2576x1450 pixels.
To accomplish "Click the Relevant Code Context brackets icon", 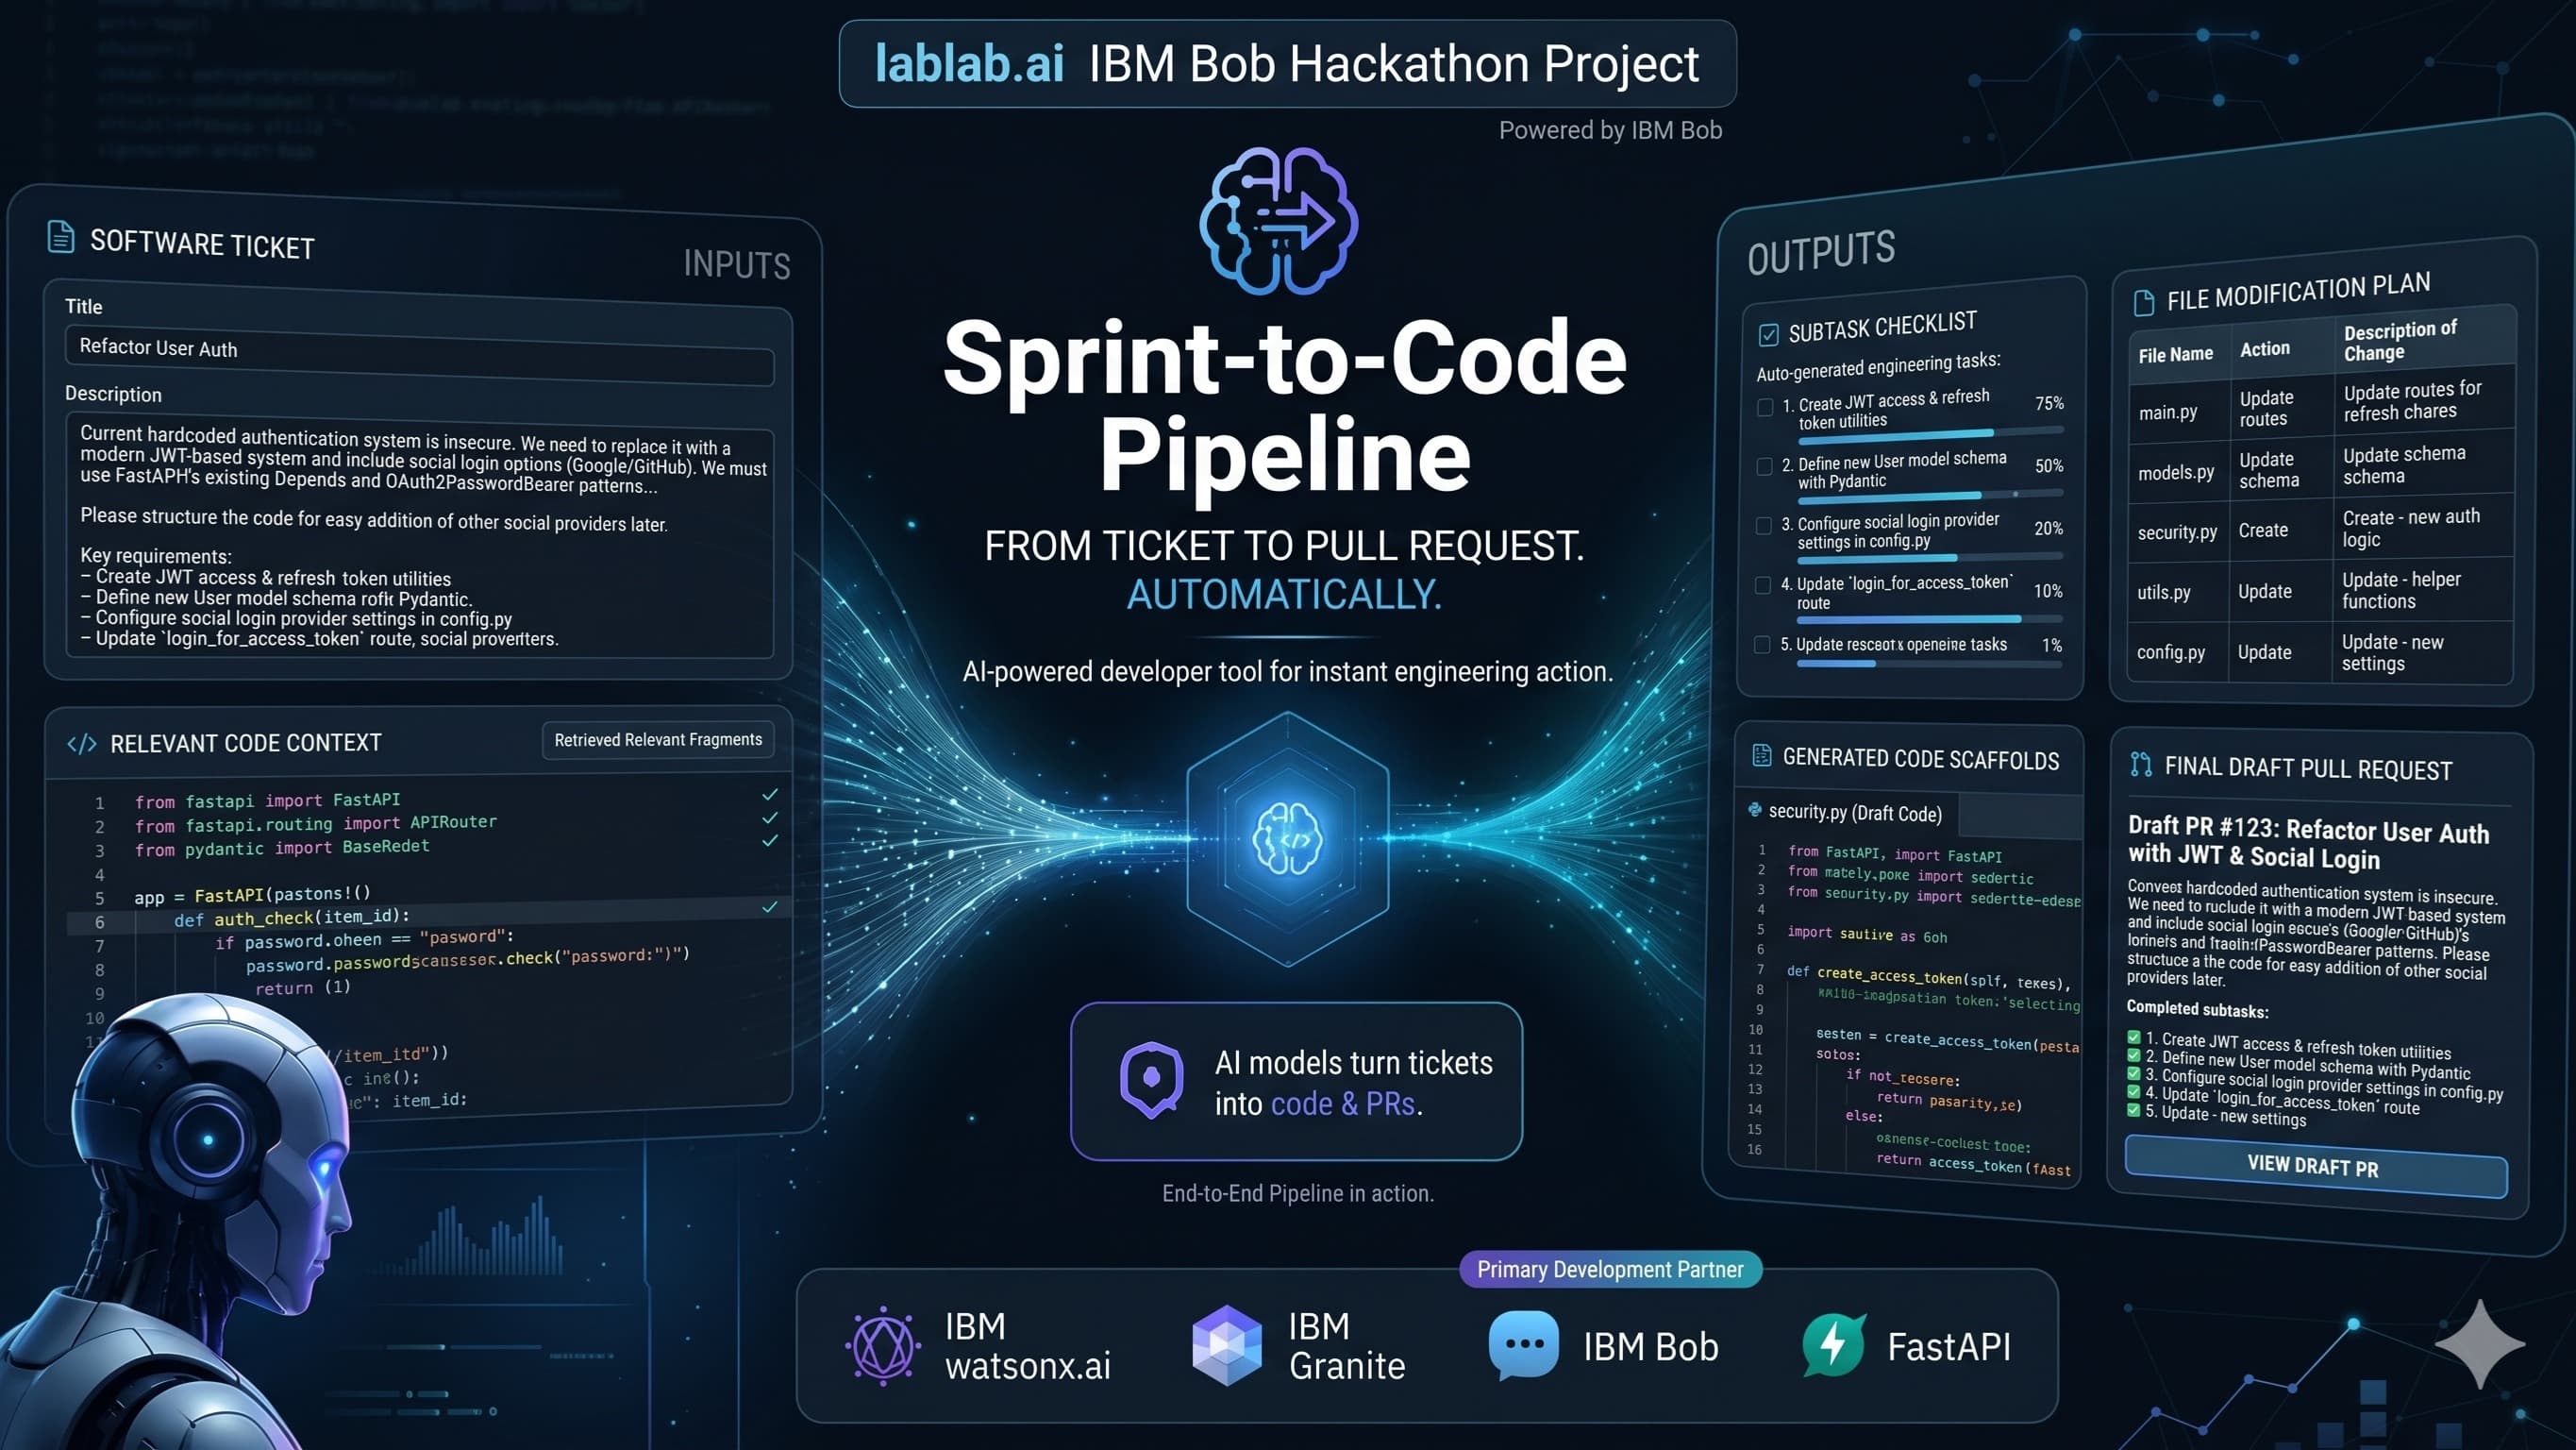I will tap(82, 744).
